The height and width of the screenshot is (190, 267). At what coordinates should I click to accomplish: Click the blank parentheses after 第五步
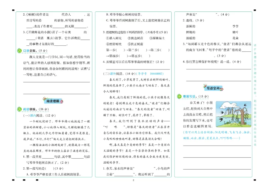[x=146, y=56]
